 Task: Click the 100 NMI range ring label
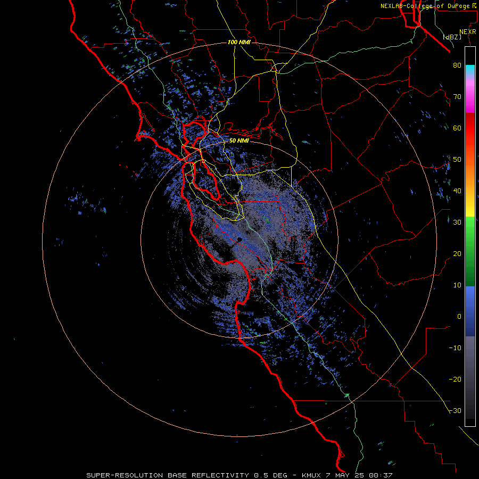239,42
